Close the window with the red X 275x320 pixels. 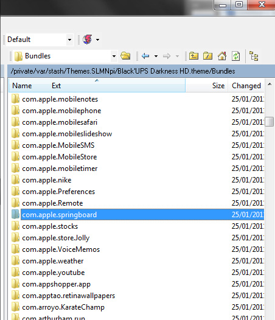point(262,4)
